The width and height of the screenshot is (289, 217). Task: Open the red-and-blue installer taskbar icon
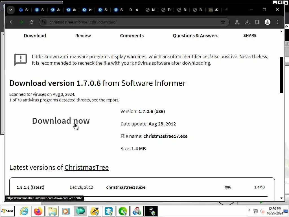(x=137, y=211)
